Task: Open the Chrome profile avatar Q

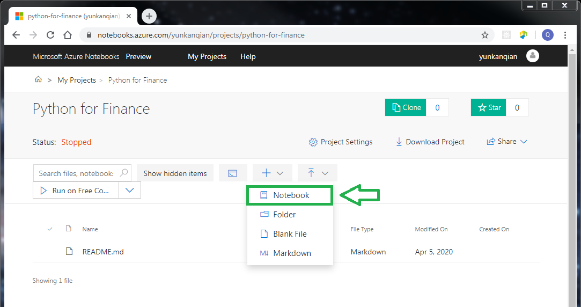Action: point(548,35)
